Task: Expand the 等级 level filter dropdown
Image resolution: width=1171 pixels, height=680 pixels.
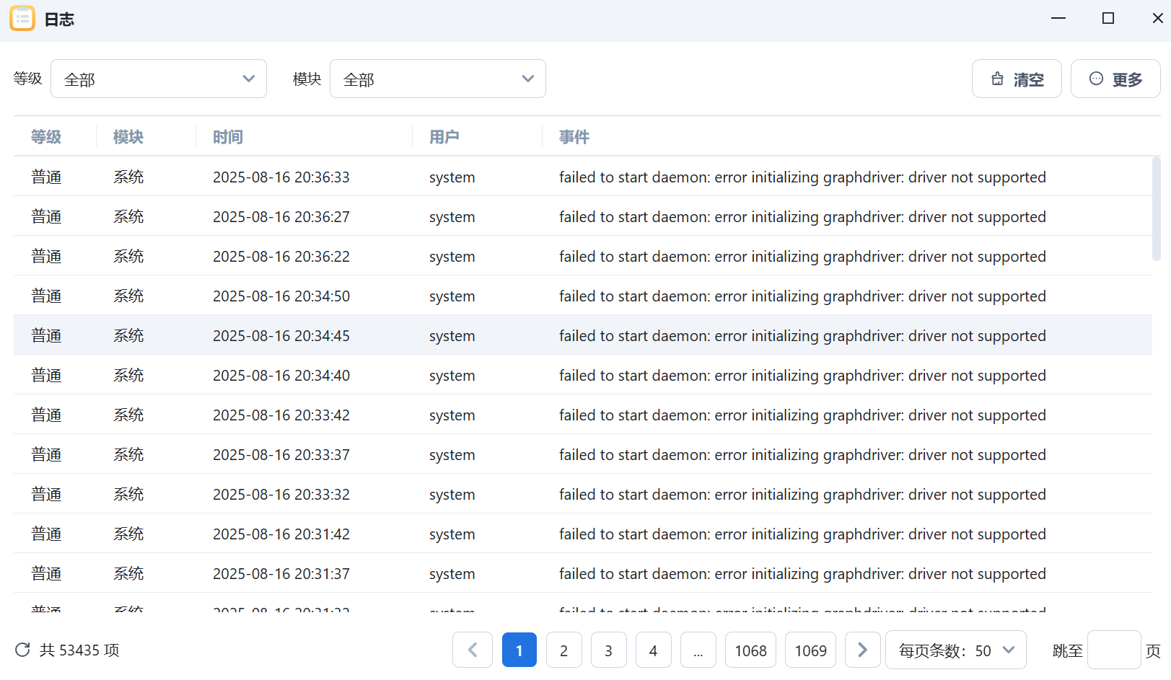Action: pyautogui.click(x=159, y=79)
